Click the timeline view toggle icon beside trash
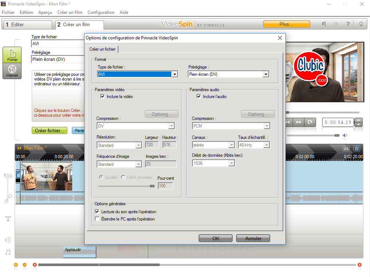370x277 pixels. click(346, 148)
